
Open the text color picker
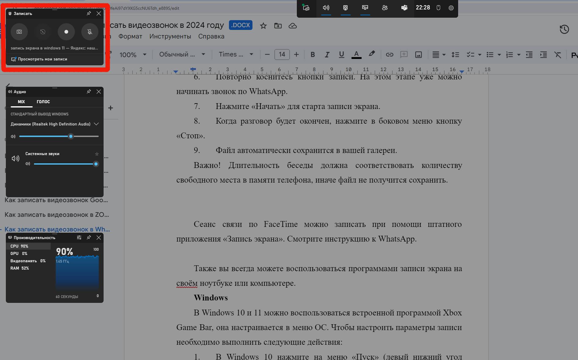356,55
